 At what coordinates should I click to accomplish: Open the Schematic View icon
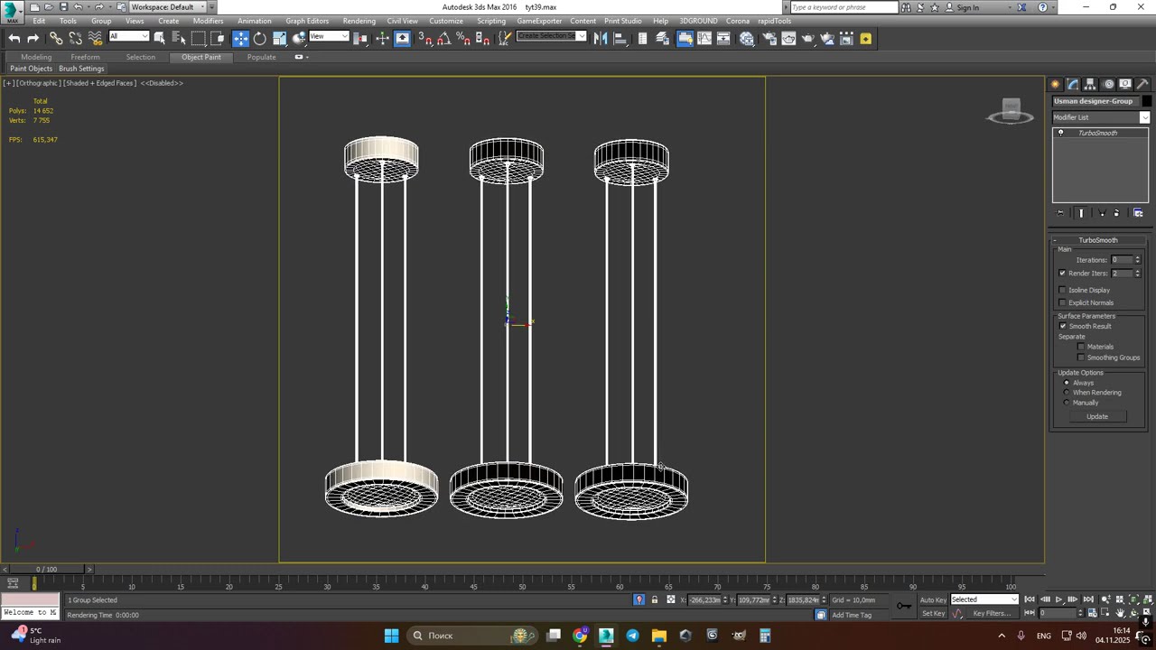point(723,38)
